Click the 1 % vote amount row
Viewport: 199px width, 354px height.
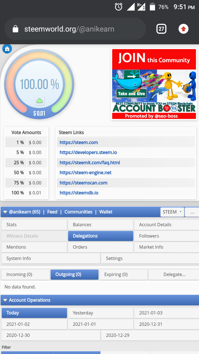point(27,142)
